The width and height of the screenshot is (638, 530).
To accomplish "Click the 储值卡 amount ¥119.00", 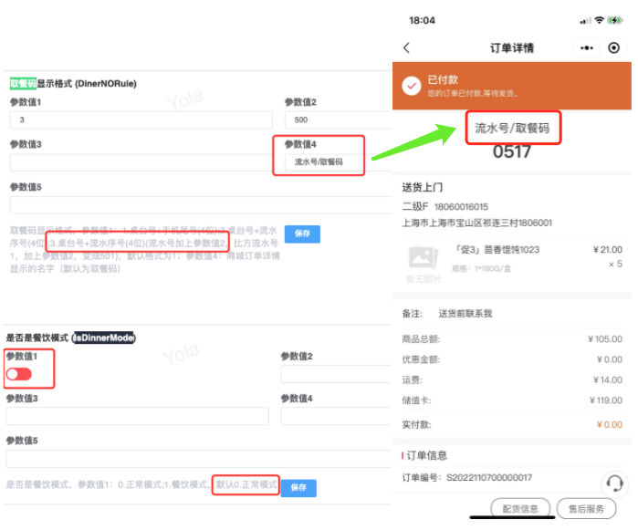I will (606, 400).
